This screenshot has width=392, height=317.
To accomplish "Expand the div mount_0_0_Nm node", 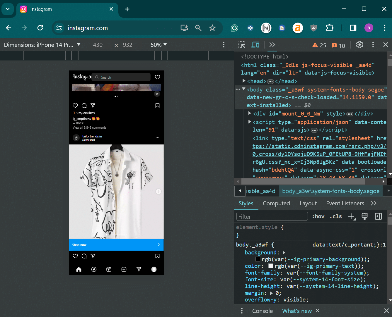I will click(250, 113).
